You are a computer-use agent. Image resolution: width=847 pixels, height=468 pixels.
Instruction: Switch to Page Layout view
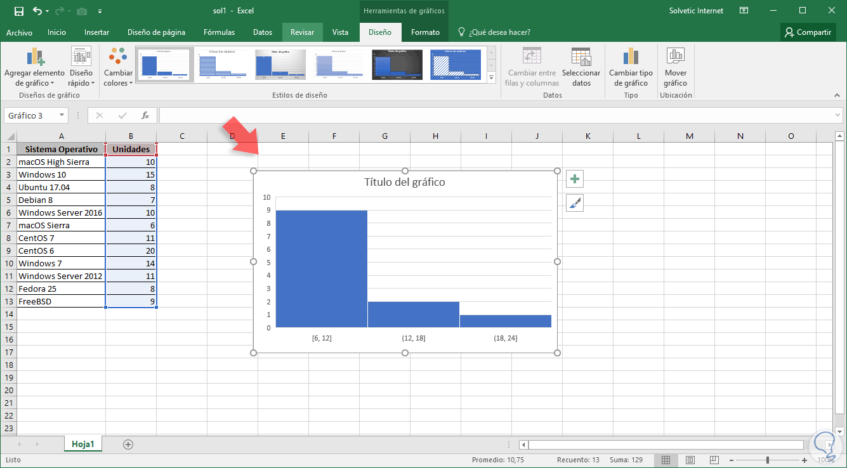pos(690,460)
